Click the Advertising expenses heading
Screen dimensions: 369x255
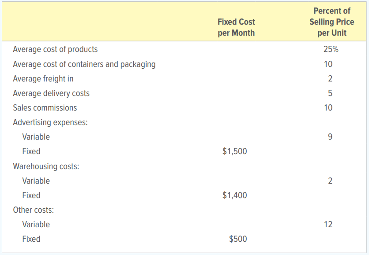[x=50, y=122]
